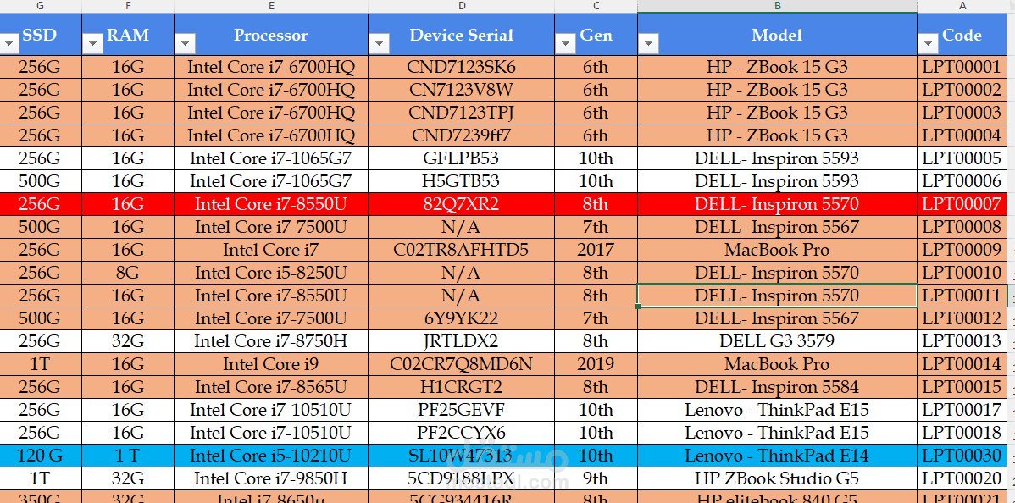This screenshot has width=1015, height=503.
Task: Click the Processor header cell
Action: (x=271, y=35)
